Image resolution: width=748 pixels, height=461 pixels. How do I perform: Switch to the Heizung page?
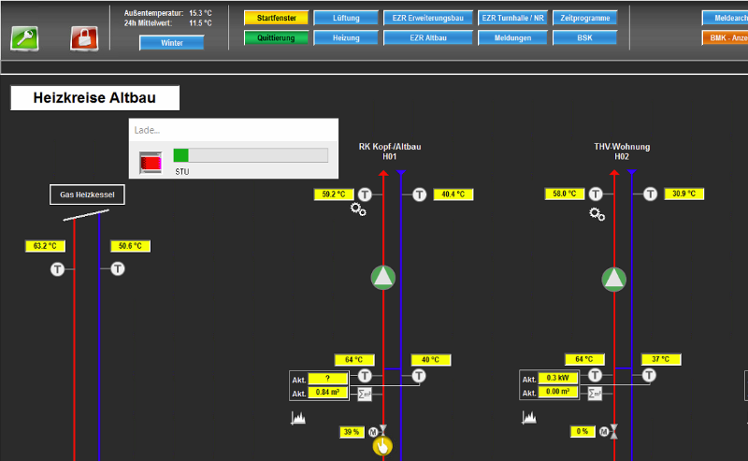coord(346,37)
